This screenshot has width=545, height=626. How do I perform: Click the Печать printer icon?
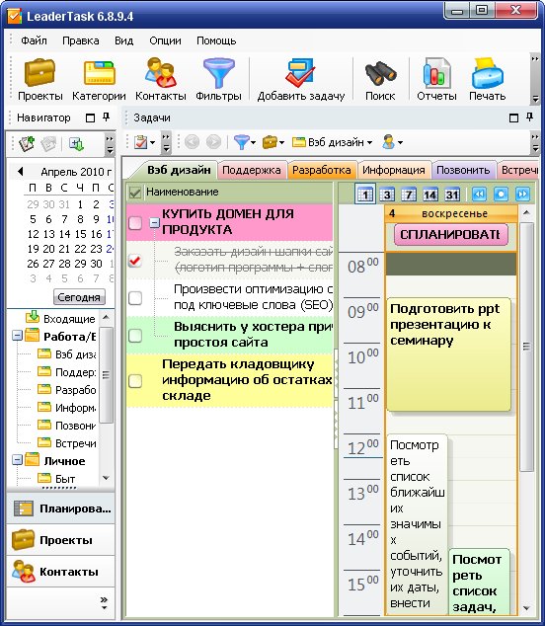coord(487,79)
